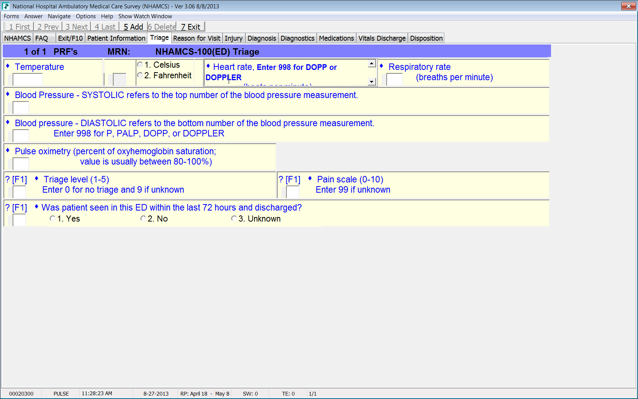Image resolution: width=638 pixels, height=399 pixels.
Task: Click the RP: April 18 - May 8 status entry
Action: (205, 394)
